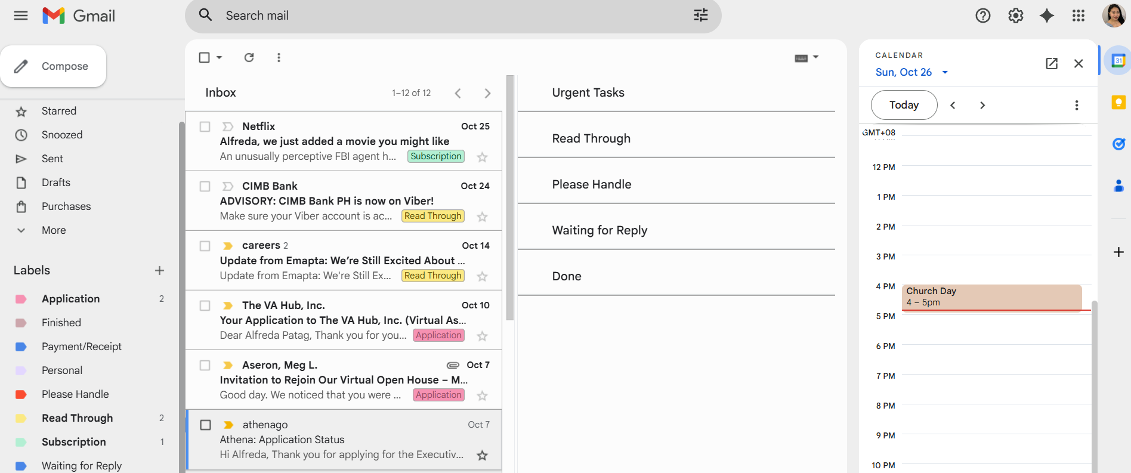The image size is (1131, 473).
Task: Toggle importance marker on careers email
Action: point(227,246)
